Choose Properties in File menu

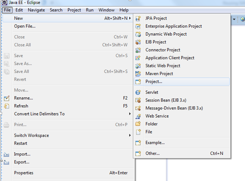tap(68, 173)
